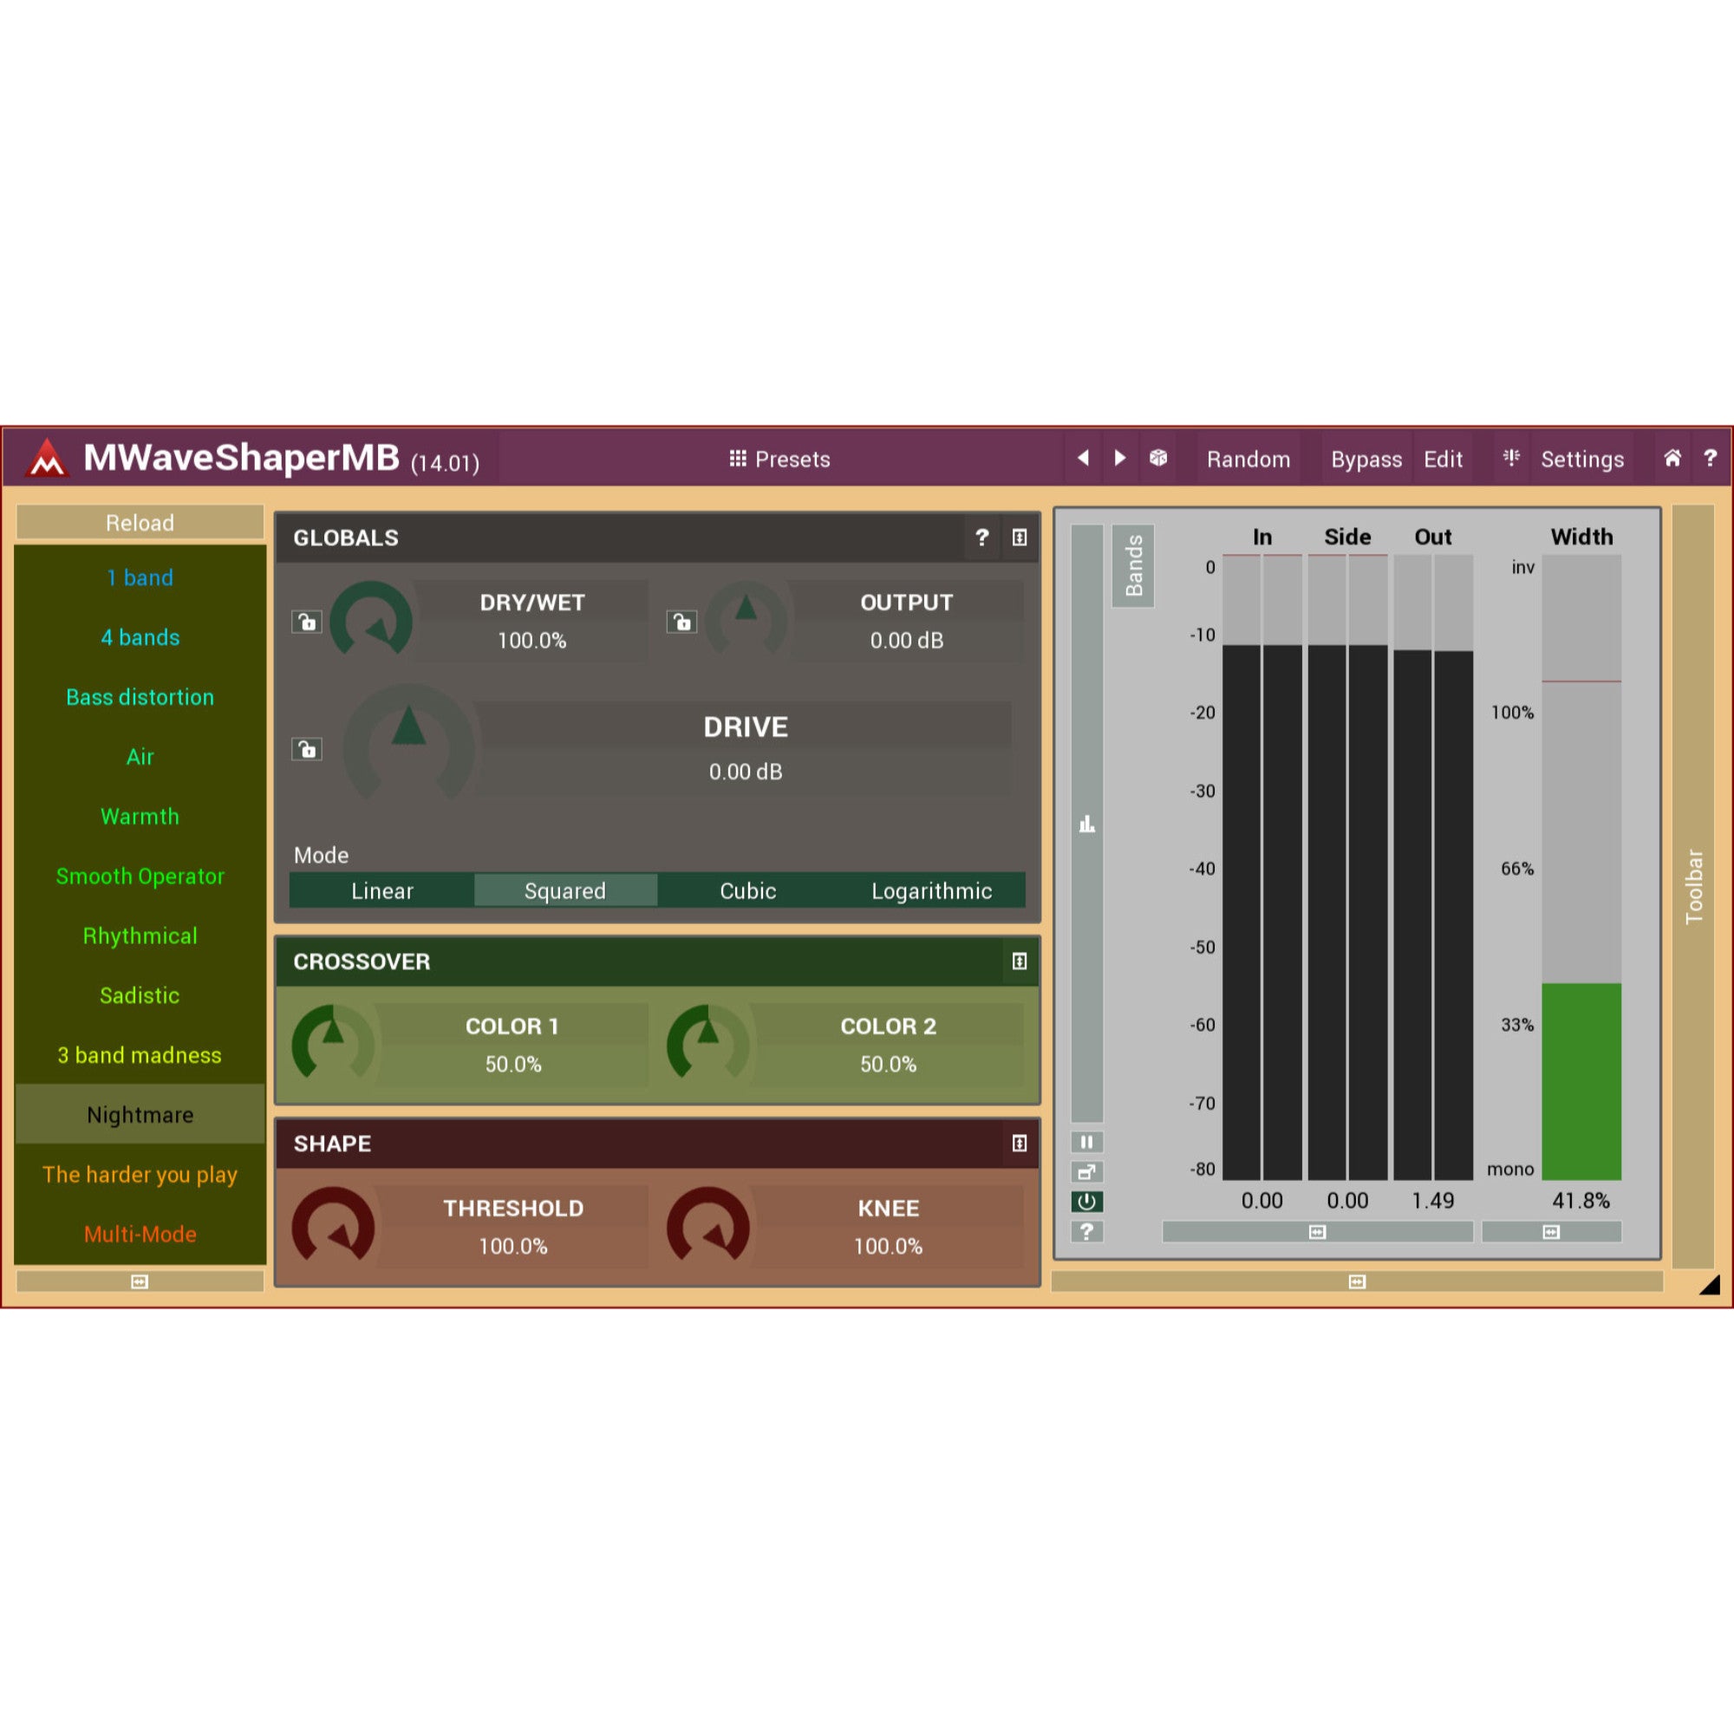Click the Threshold knob
1734x1734 pixels.
[334, 1227]
